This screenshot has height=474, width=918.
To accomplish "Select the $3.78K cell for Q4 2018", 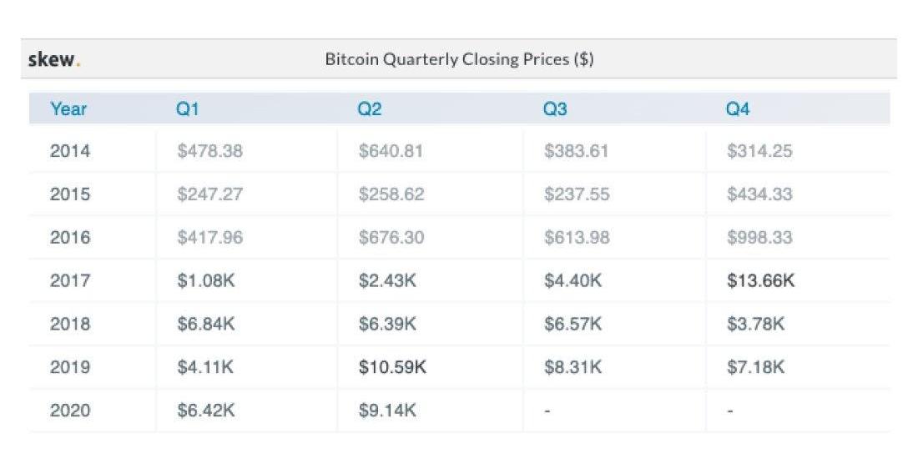I will 755,324.
